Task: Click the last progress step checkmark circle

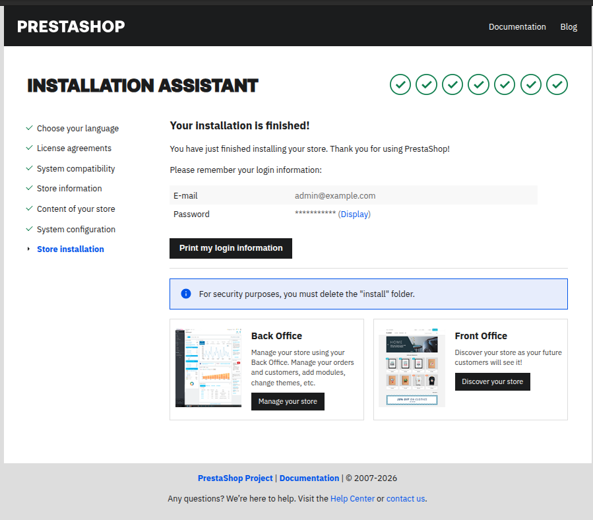Action: (x=557, y=84)
